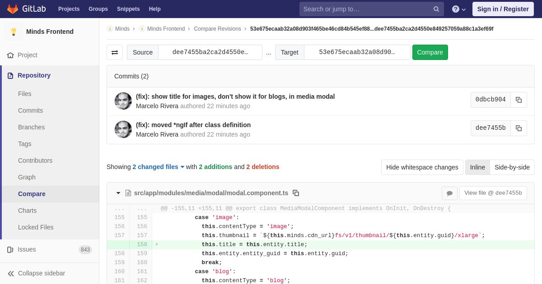Open commit link 0dbcb904
Image resolution: width=542 pixels, height=284 pixels.
coord(491,100)
